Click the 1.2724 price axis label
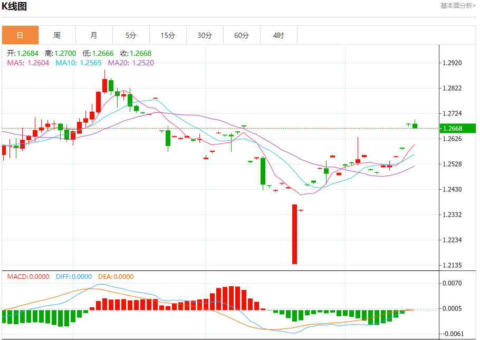 point(452,113)
